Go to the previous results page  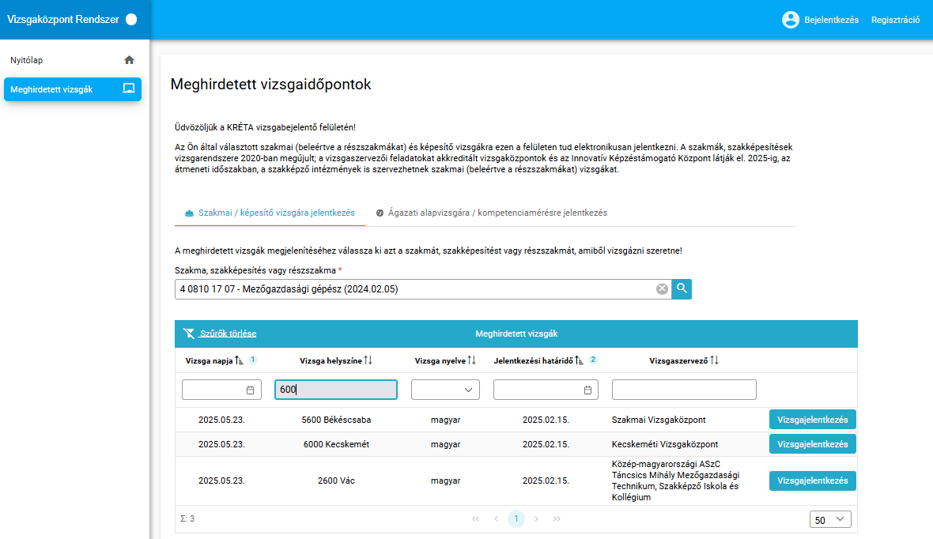(x=496, y=518)
